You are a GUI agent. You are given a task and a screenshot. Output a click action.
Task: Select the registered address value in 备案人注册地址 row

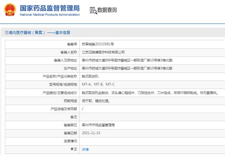tap(127, 60)
